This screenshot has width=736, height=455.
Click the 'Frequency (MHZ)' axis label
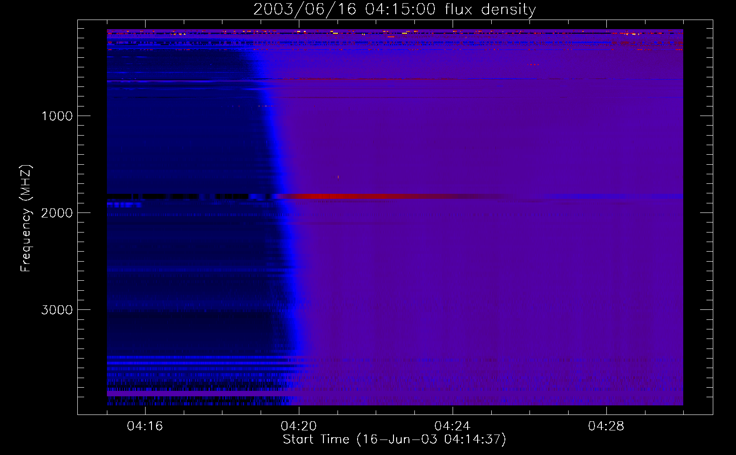[26, 218]
